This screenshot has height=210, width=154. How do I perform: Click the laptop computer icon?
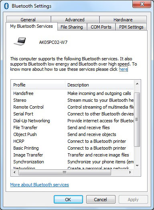pos(20,41)
